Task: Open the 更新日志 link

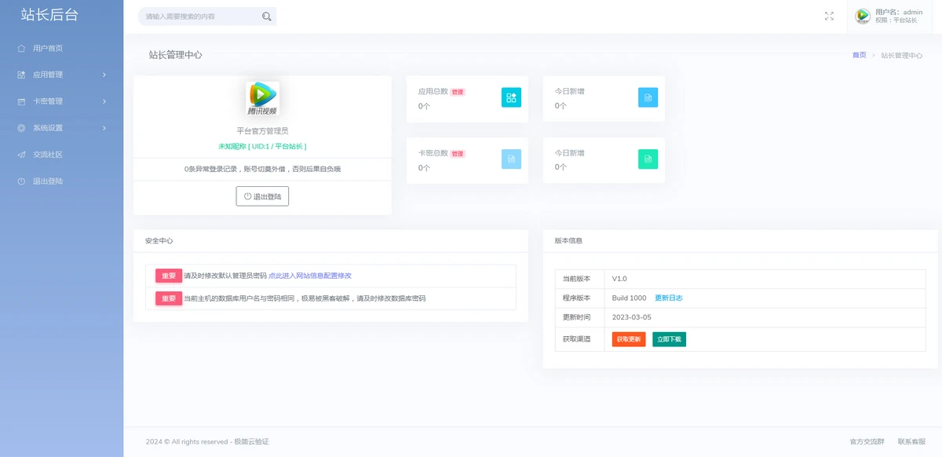Action: point(669,298)
